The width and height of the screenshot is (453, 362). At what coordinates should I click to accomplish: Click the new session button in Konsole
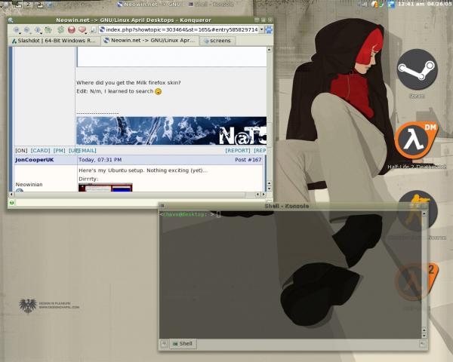pos(164,344)
